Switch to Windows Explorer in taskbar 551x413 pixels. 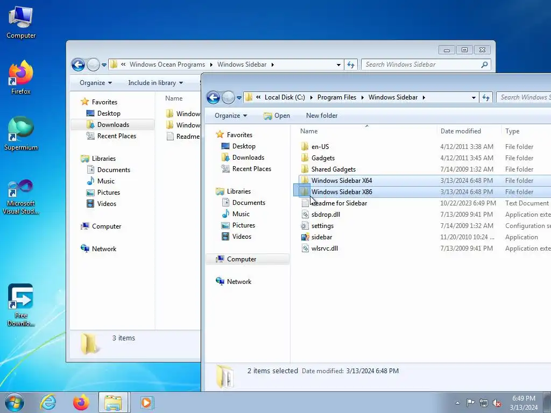[114, 402]
